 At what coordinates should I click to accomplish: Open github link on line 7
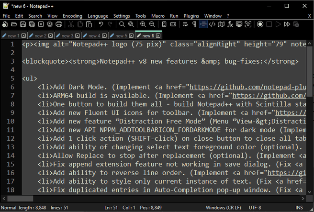[x=269, y=96]
